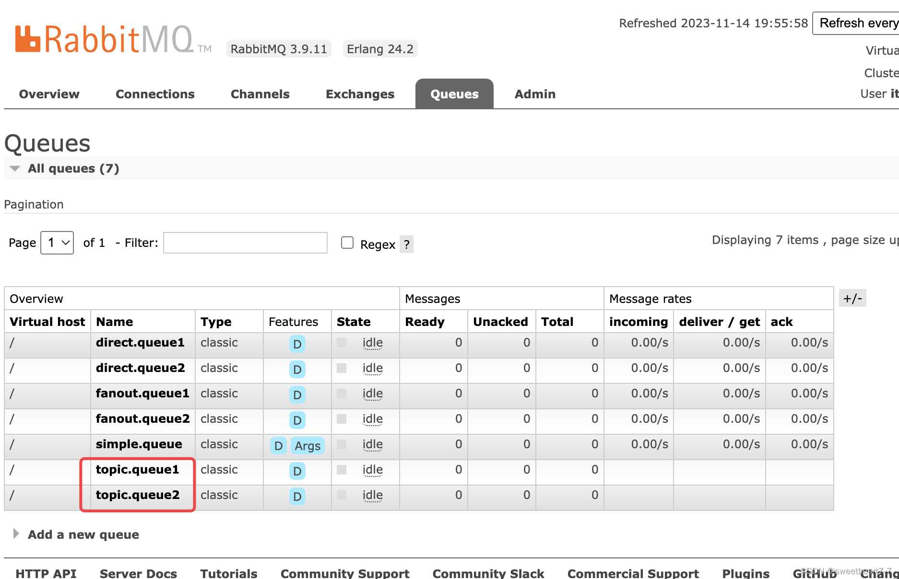Screen dimensions: 899x579
Task: Click the Pagination heading text
Action: click(34, 204)
